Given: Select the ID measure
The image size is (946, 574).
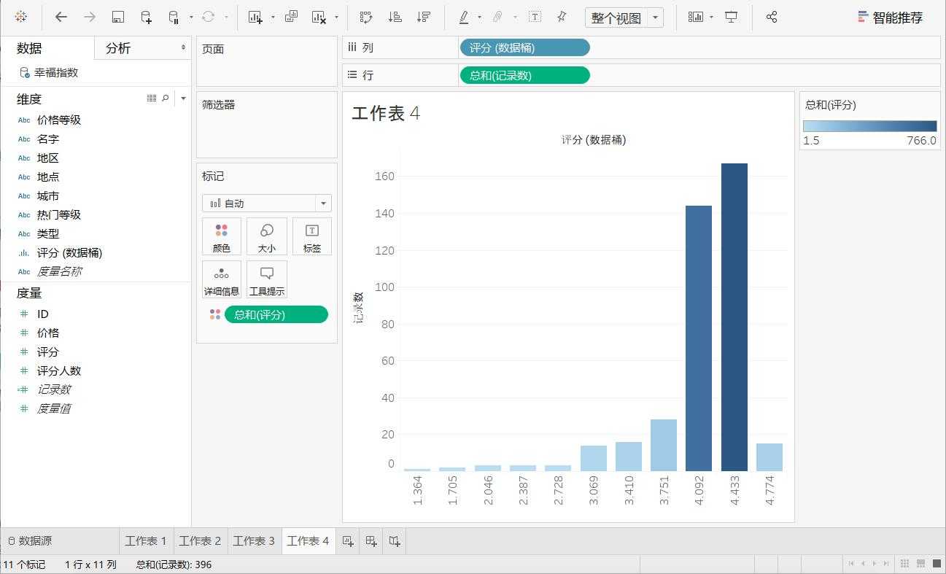Looking at the screenshot, I should pos(43,314).
